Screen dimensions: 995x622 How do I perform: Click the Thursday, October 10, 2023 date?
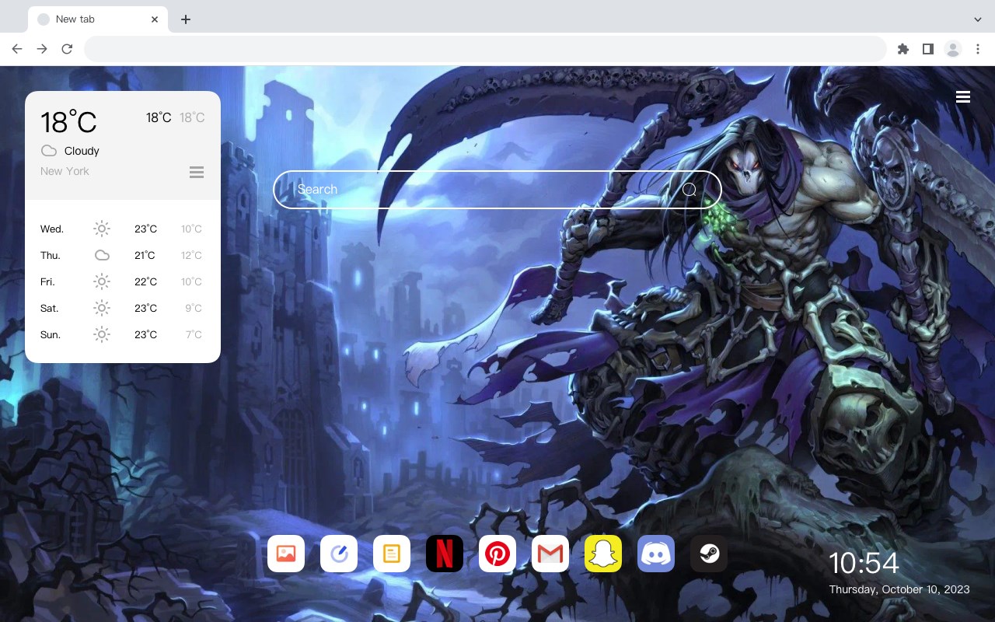coord(899,589)
